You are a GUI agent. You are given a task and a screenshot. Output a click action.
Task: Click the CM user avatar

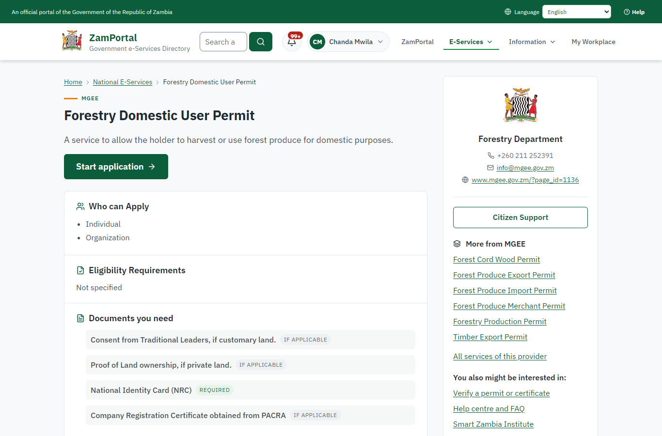click(317, 42)
